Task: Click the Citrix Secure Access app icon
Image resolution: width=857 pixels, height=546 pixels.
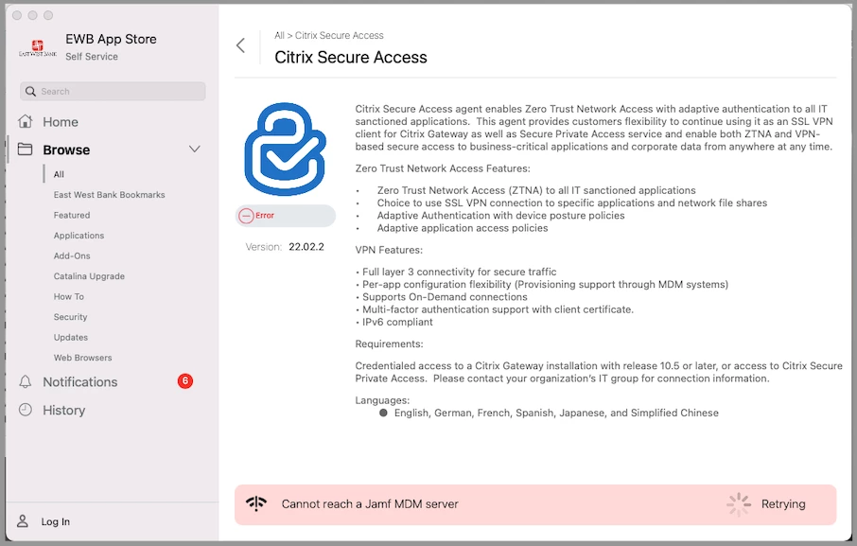Action: pos(286,149)
